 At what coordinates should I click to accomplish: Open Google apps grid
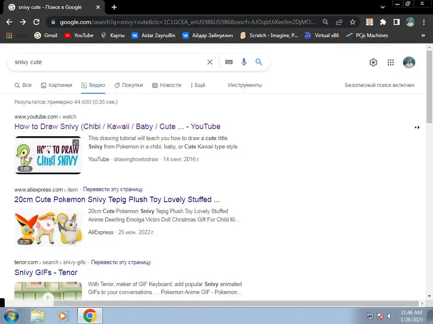[x=390, y=62]
